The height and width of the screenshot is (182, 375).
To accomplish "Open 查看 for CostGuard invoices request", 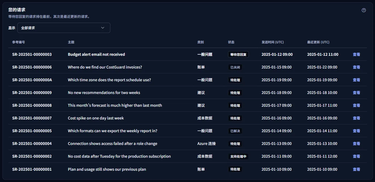I will (x=356, y=67).
